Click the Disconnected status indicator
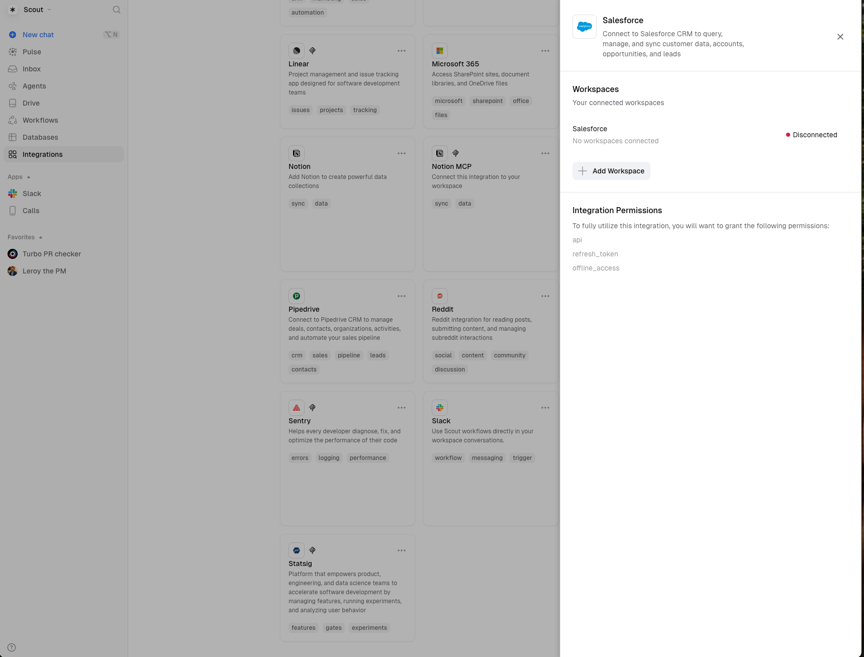864x657 pixels. (811, 135)
